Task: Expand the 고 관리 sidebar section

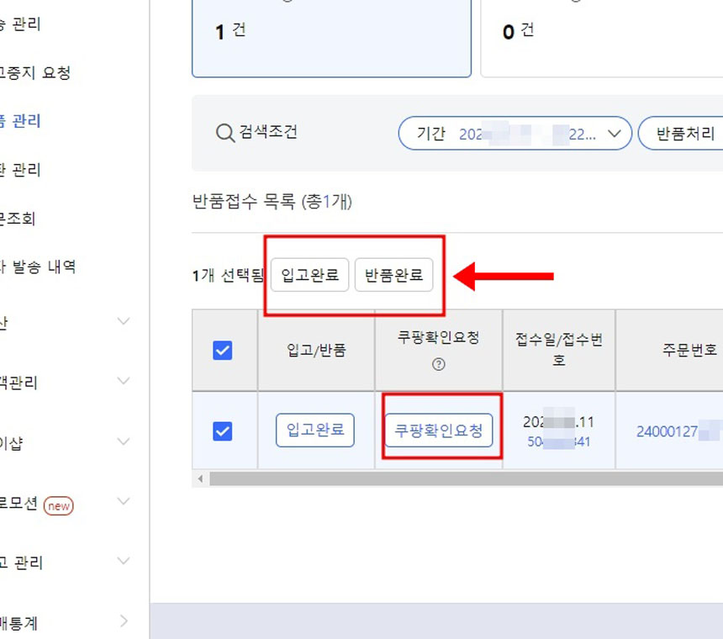Action: (x=123, y=561)
